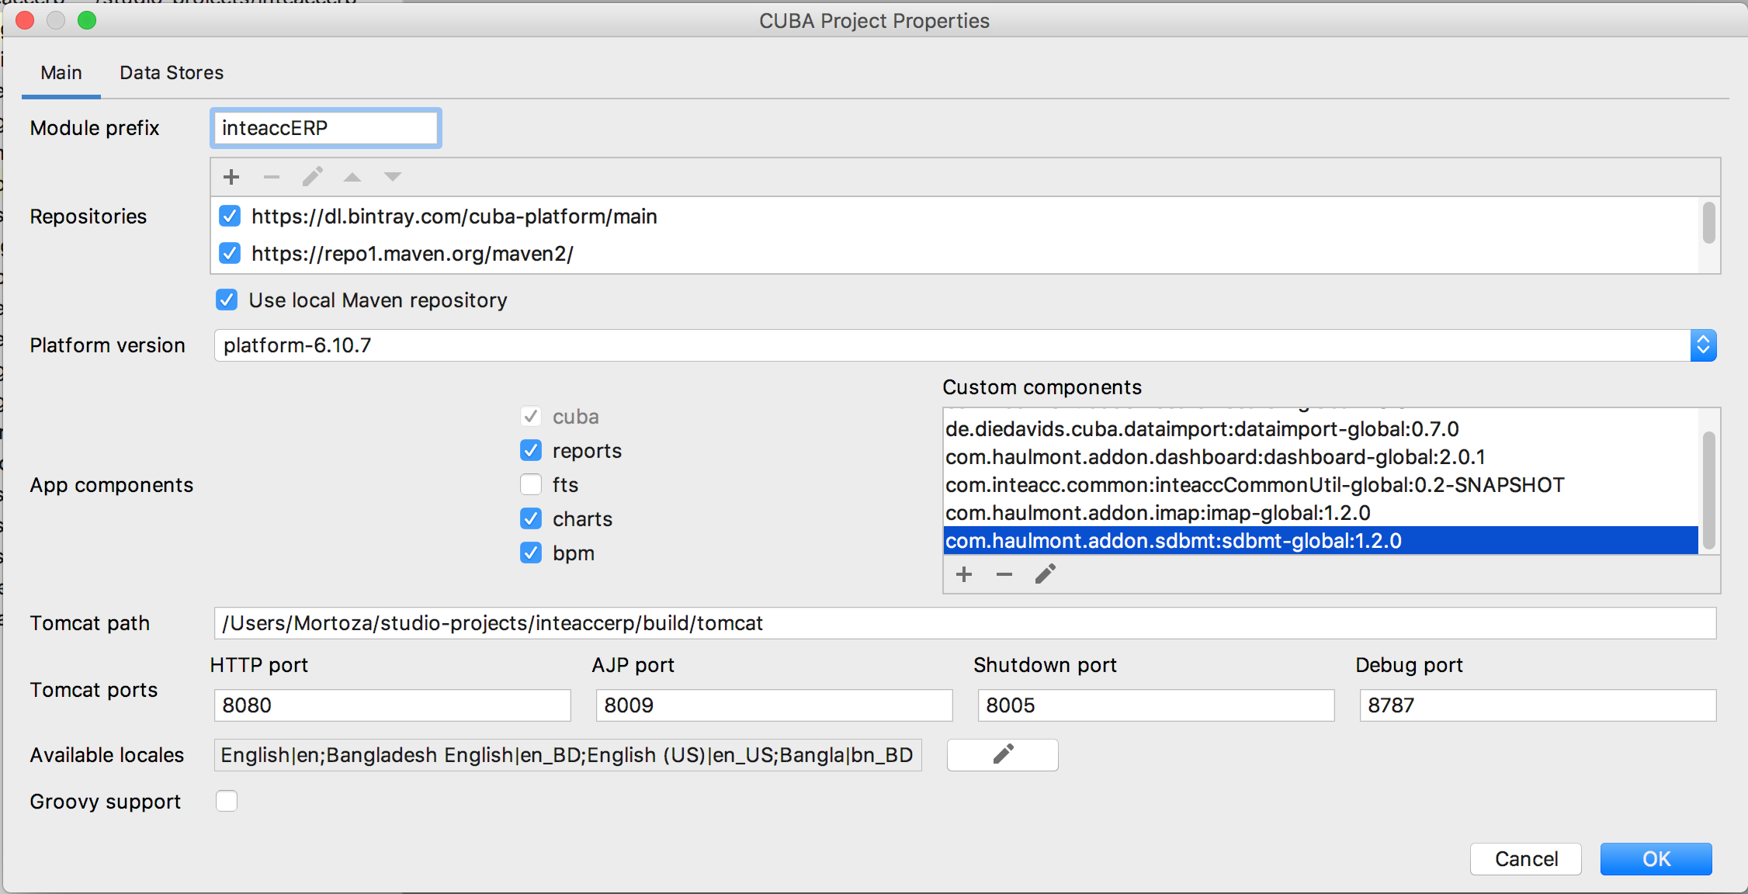Click the Debug port field 8787
Screen dimensions: 1748x894
(1538, 705)
